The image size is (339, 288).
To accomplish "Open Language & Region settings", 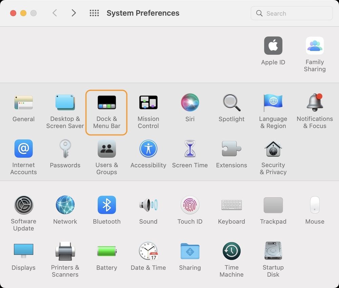I will coord(273,102).
